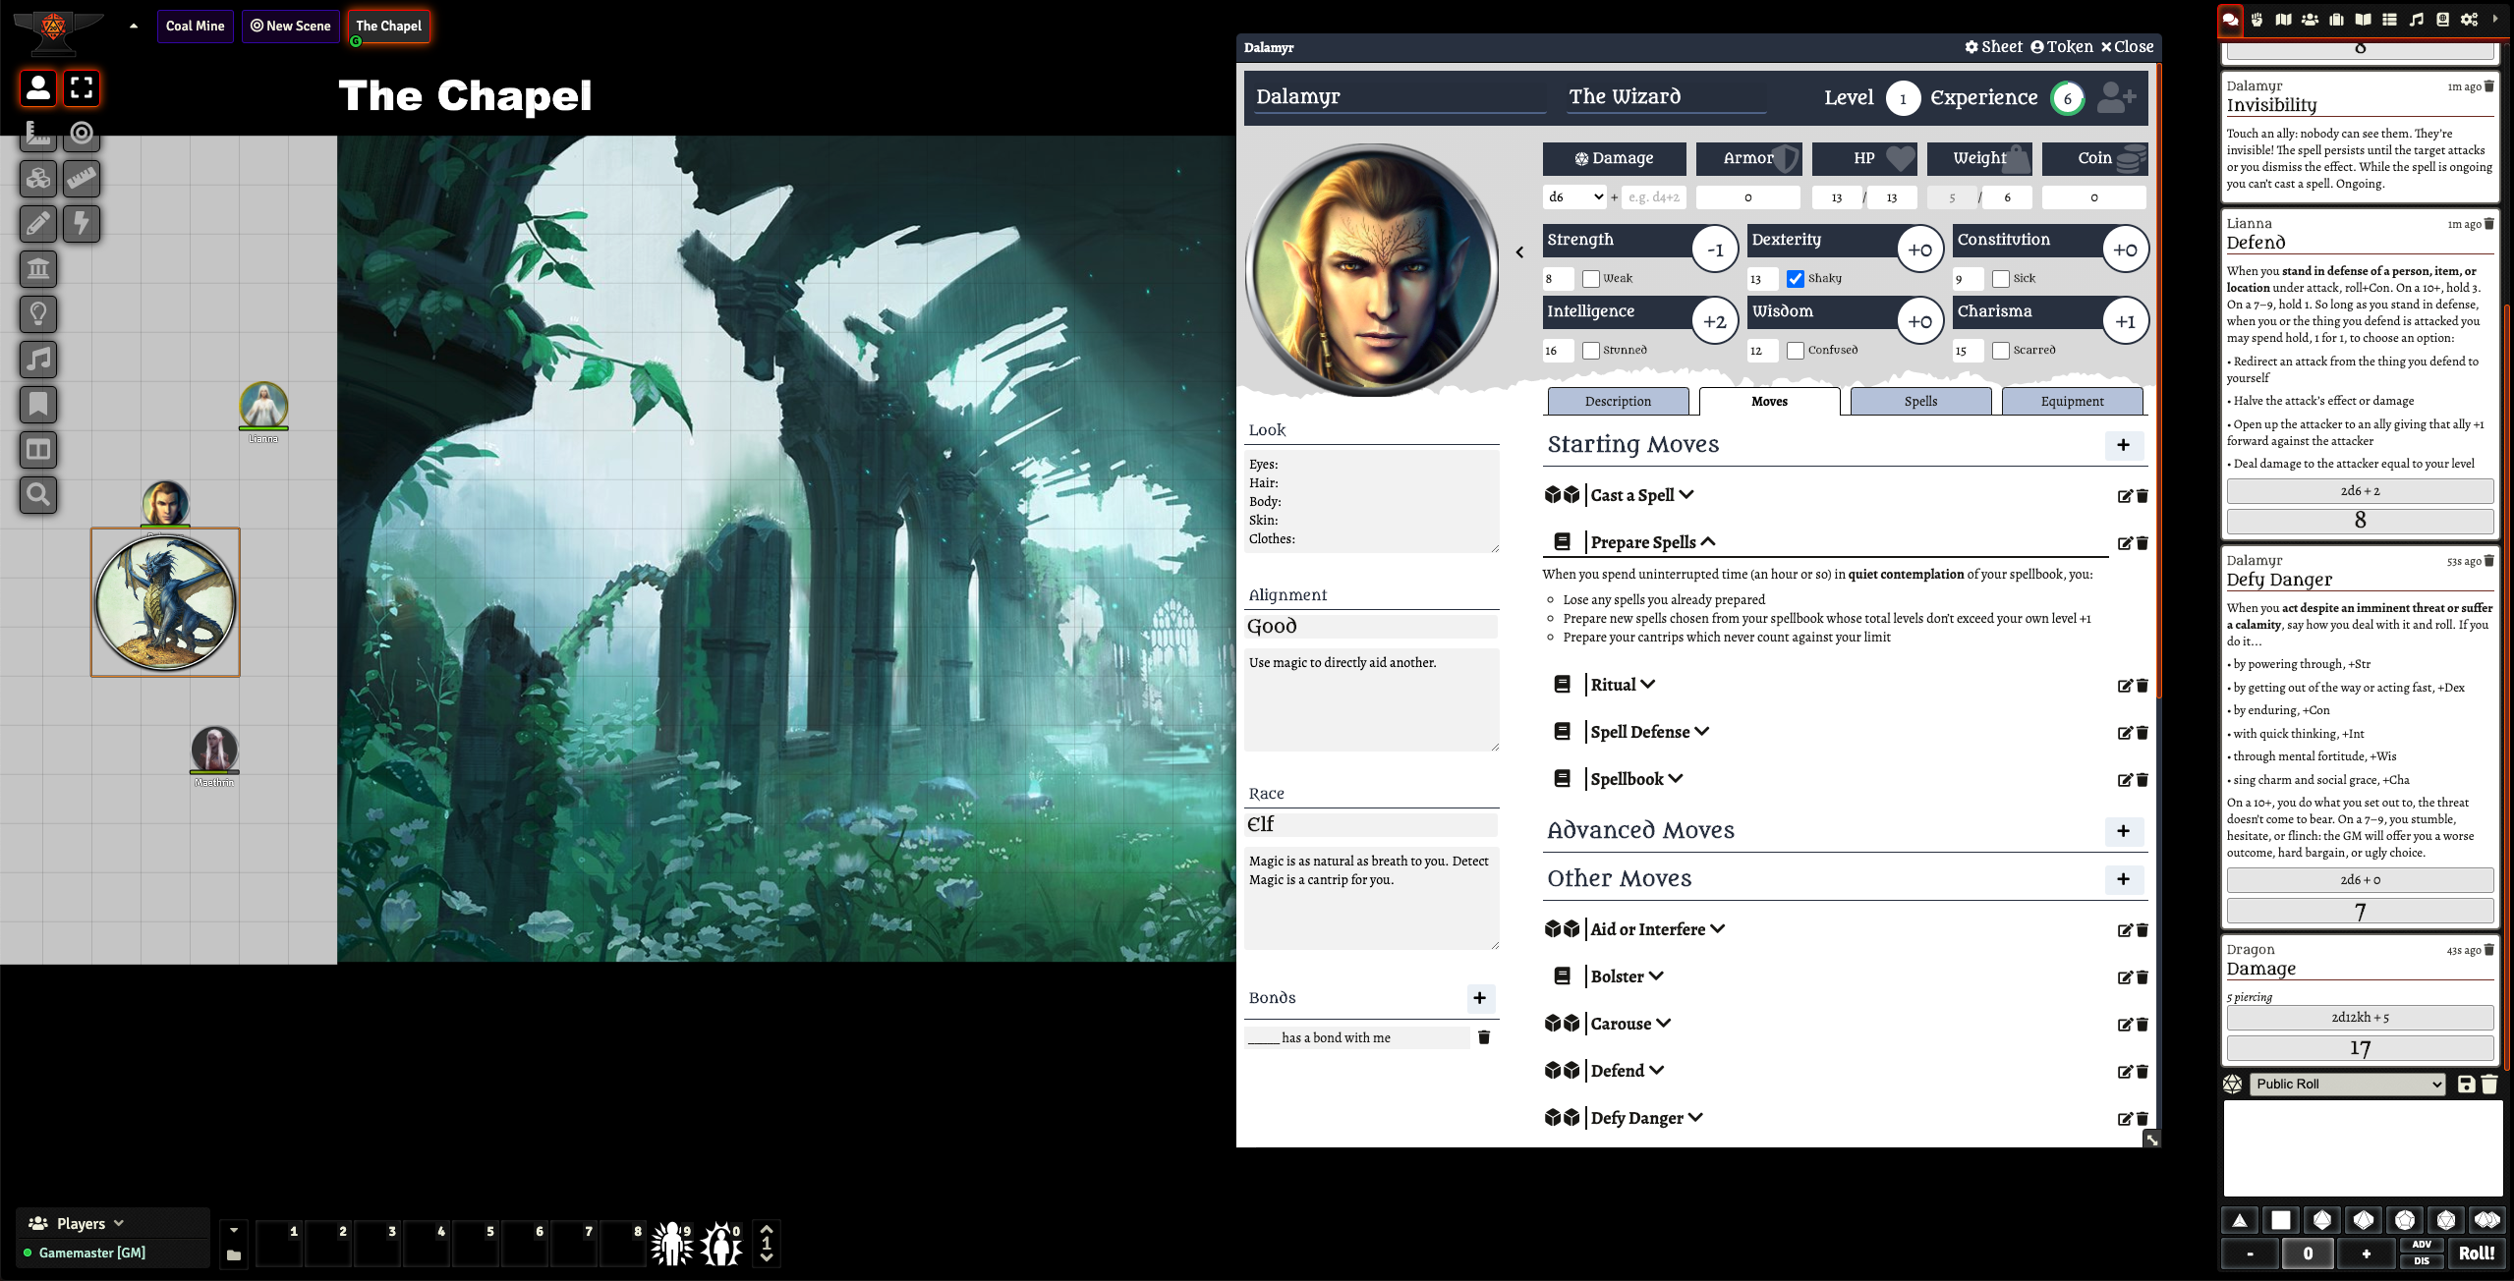Switch to the Spells tab
The width and height of the screenshot is (2514, 1281).
[1920, 401]
